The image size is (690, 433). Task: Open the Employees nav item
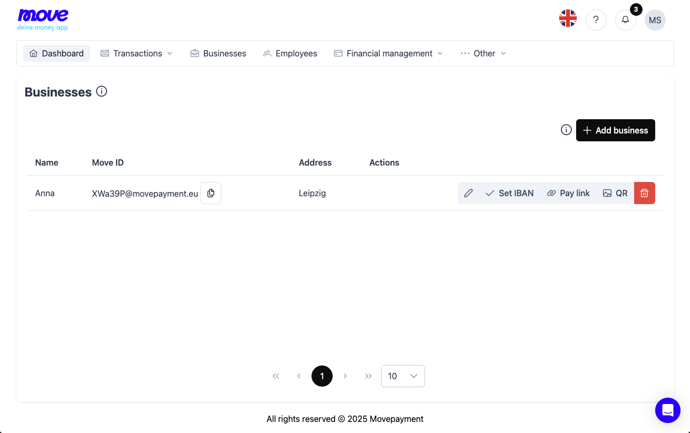point(290,53)
